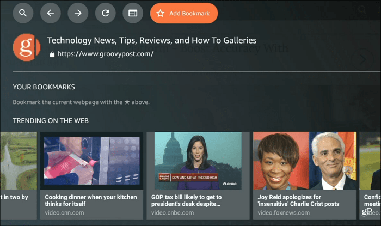Click the padlock secure site icon
This screenshot has height=226, width=381.
52,54
